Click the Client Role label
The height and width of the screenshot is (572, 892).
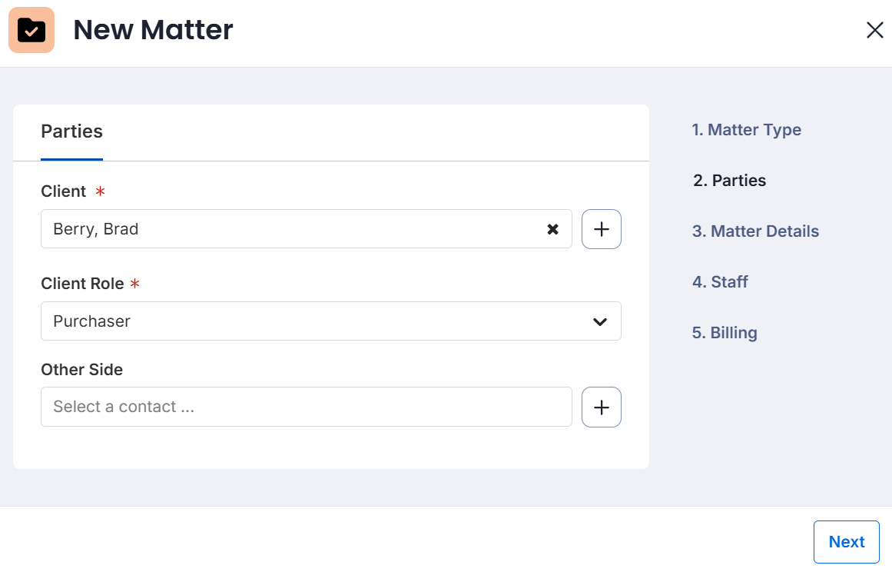click(82, 284)
